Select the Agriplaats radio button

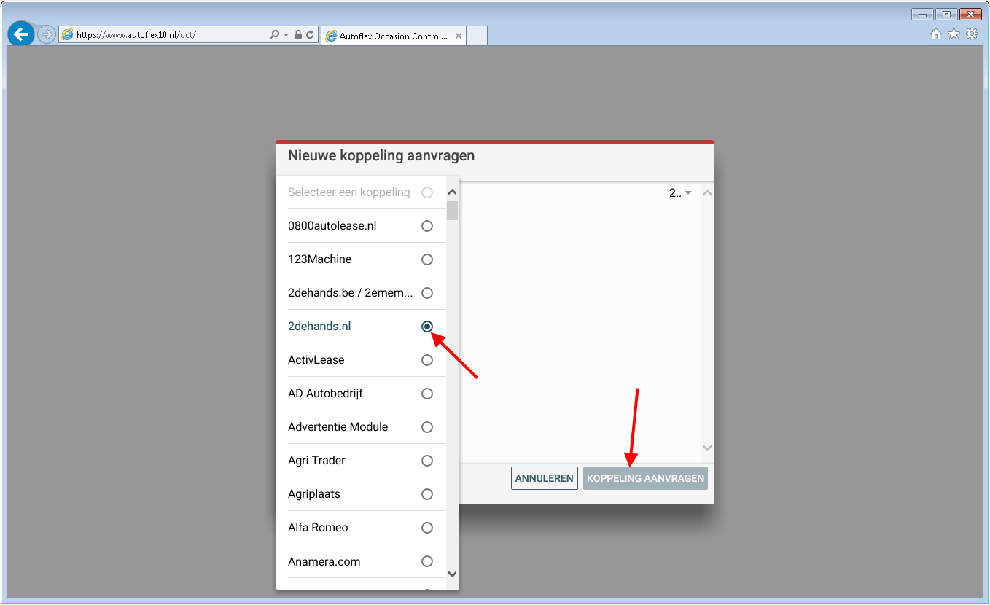tap(427, 494)
